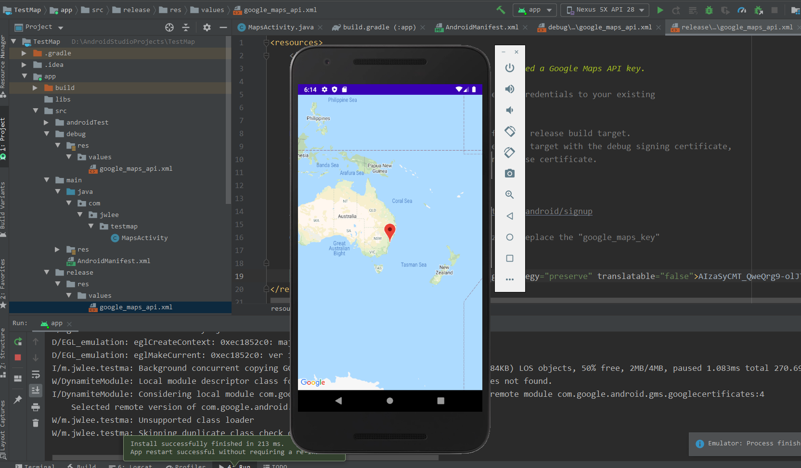The image size is (801, 468).
Task: Open the Nexus 5X API 28 device dropdown
Action: click(606, 10)
